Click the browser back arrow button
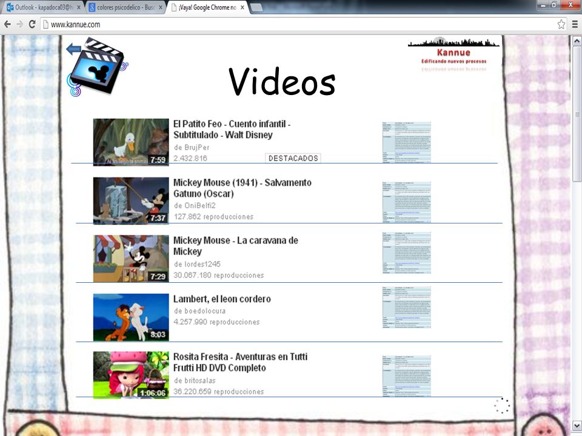This screenshot has width=582, height=436. (7, 24)
